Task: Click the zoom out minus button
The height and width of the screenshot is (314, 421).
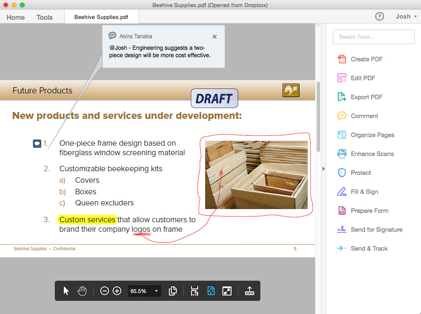Action: point(105,291)
